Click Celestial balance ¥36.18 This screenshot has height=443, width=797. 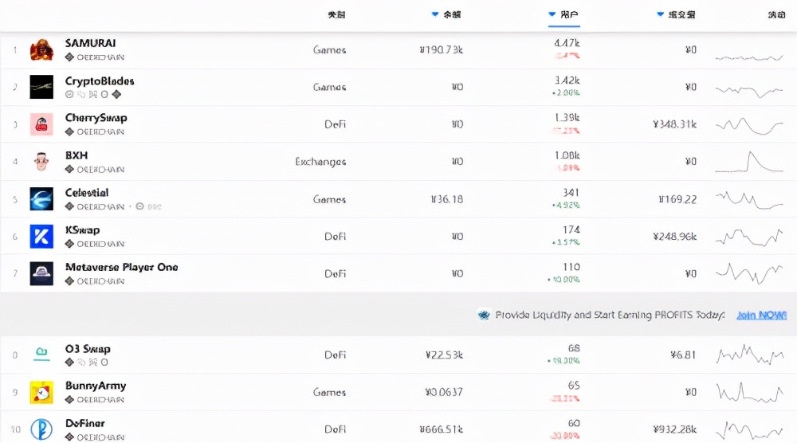[447, 199]
